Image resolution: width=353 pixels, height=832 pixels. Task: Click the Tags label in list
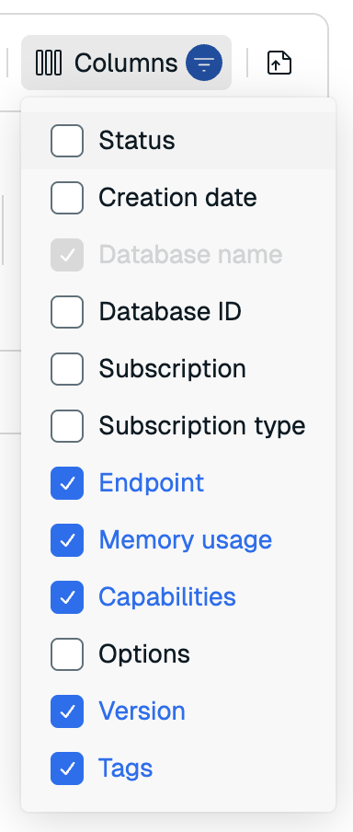pyautogui.click(x=126, y=768)
